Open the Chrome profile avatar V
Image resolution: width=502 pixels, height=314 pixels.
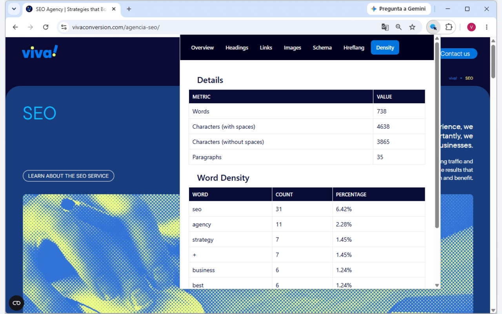471,27
